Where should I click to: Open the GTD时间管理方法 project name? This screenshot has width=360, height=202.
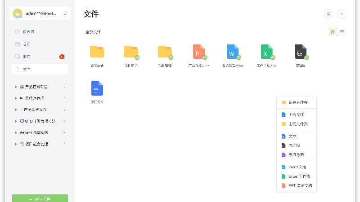[40, 121]
